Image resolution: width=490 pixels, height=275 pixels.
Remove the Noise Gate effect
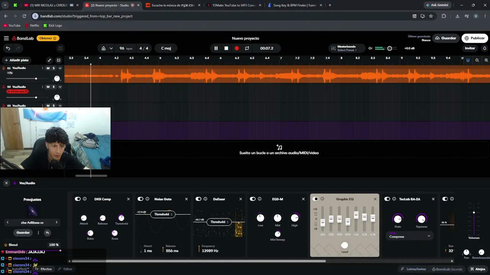point(186,199)
